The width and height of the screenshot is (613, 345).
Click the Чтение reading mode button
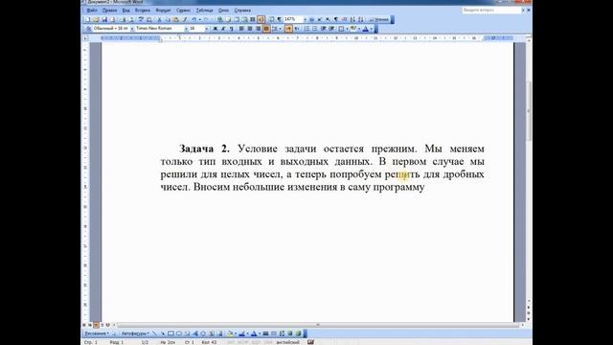pos(379,19)
